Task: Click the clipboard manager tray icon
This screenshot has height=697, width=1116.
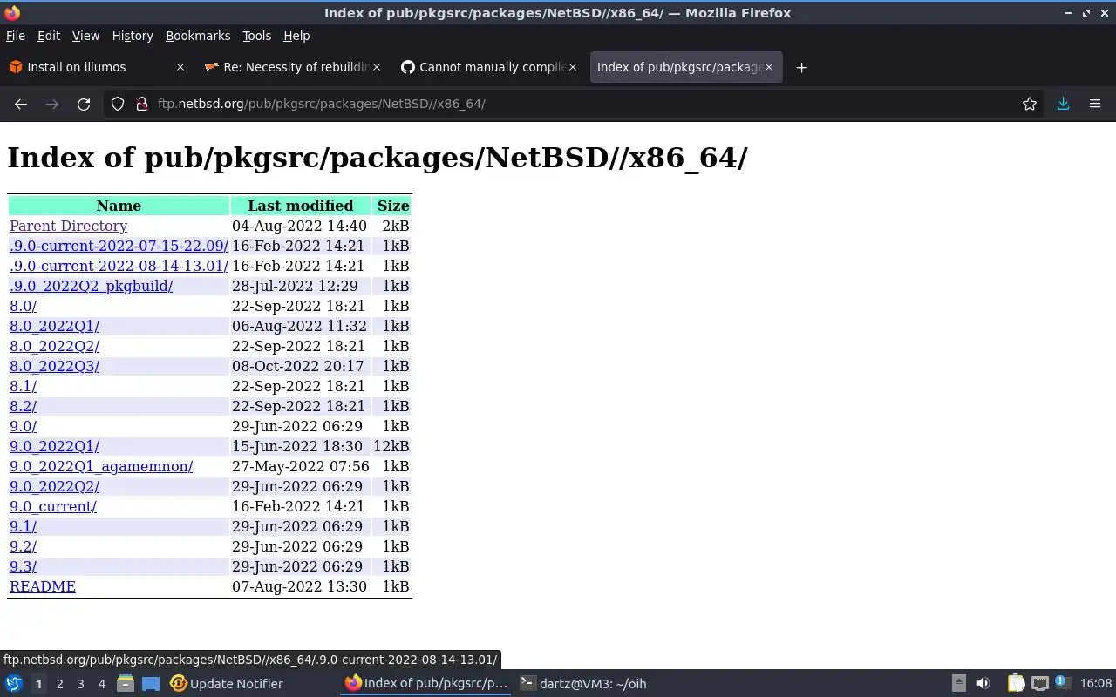Action: [x=1016, y=684]
